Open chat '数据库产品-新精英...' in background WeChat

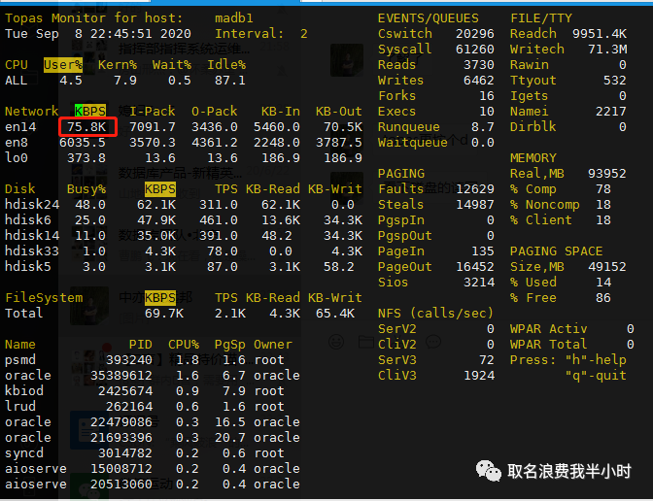(180, 173)
